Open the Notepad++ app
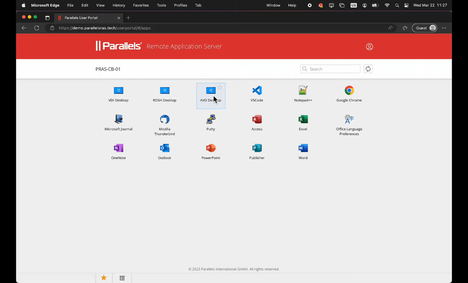Screen dimensions: 468x283 click(x=303, y=91)
